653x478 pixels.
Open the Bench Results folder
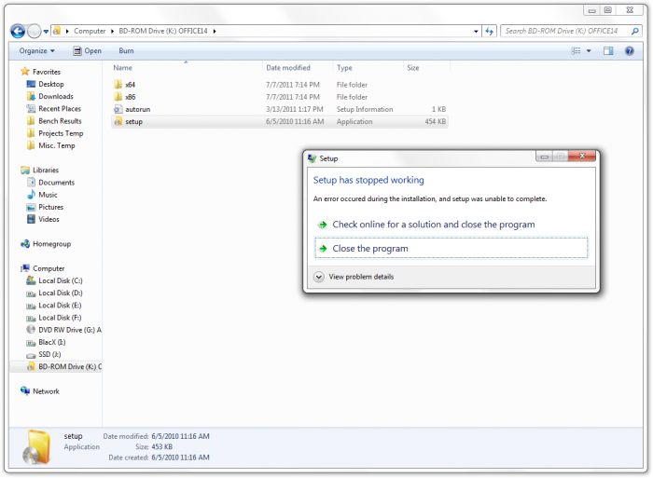point(60,121)
